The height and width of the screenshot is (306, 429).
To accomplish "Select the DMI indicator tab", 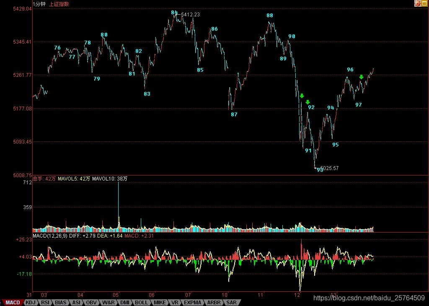I will [x=125, y=303].
